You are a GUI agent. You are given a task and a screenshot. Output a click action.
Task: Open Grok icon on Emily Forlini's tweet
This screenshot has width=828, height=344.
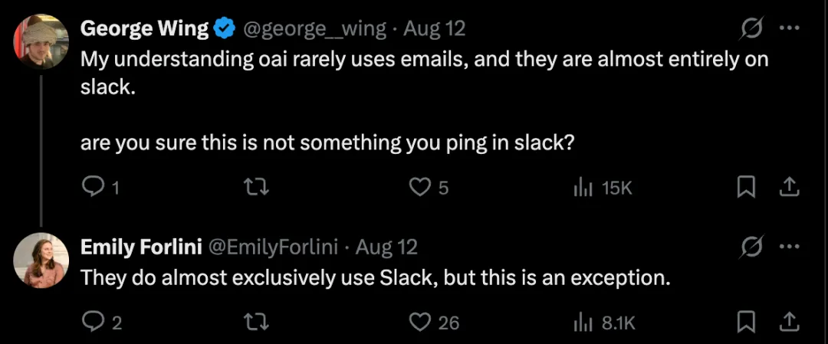751,247
